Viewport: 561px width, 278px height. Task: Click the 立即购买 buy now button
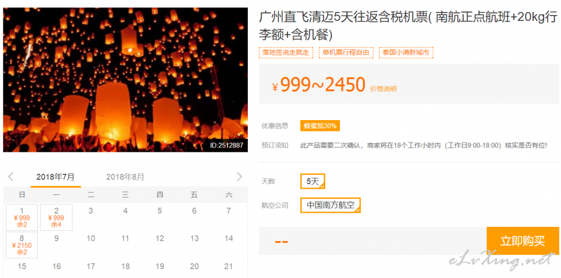pyautogui.click(x=523, y=241)
